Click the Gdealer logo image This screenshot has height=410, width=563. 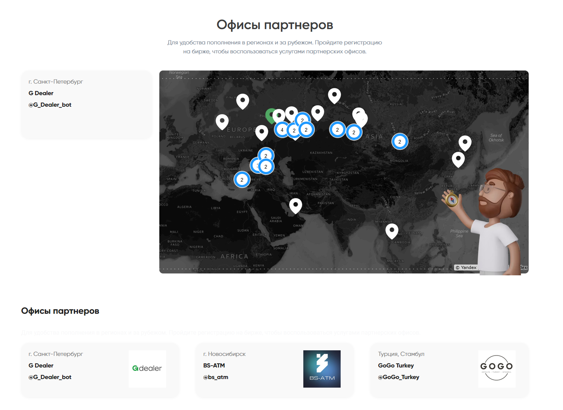pyautogui.click(x=147, y=369)
